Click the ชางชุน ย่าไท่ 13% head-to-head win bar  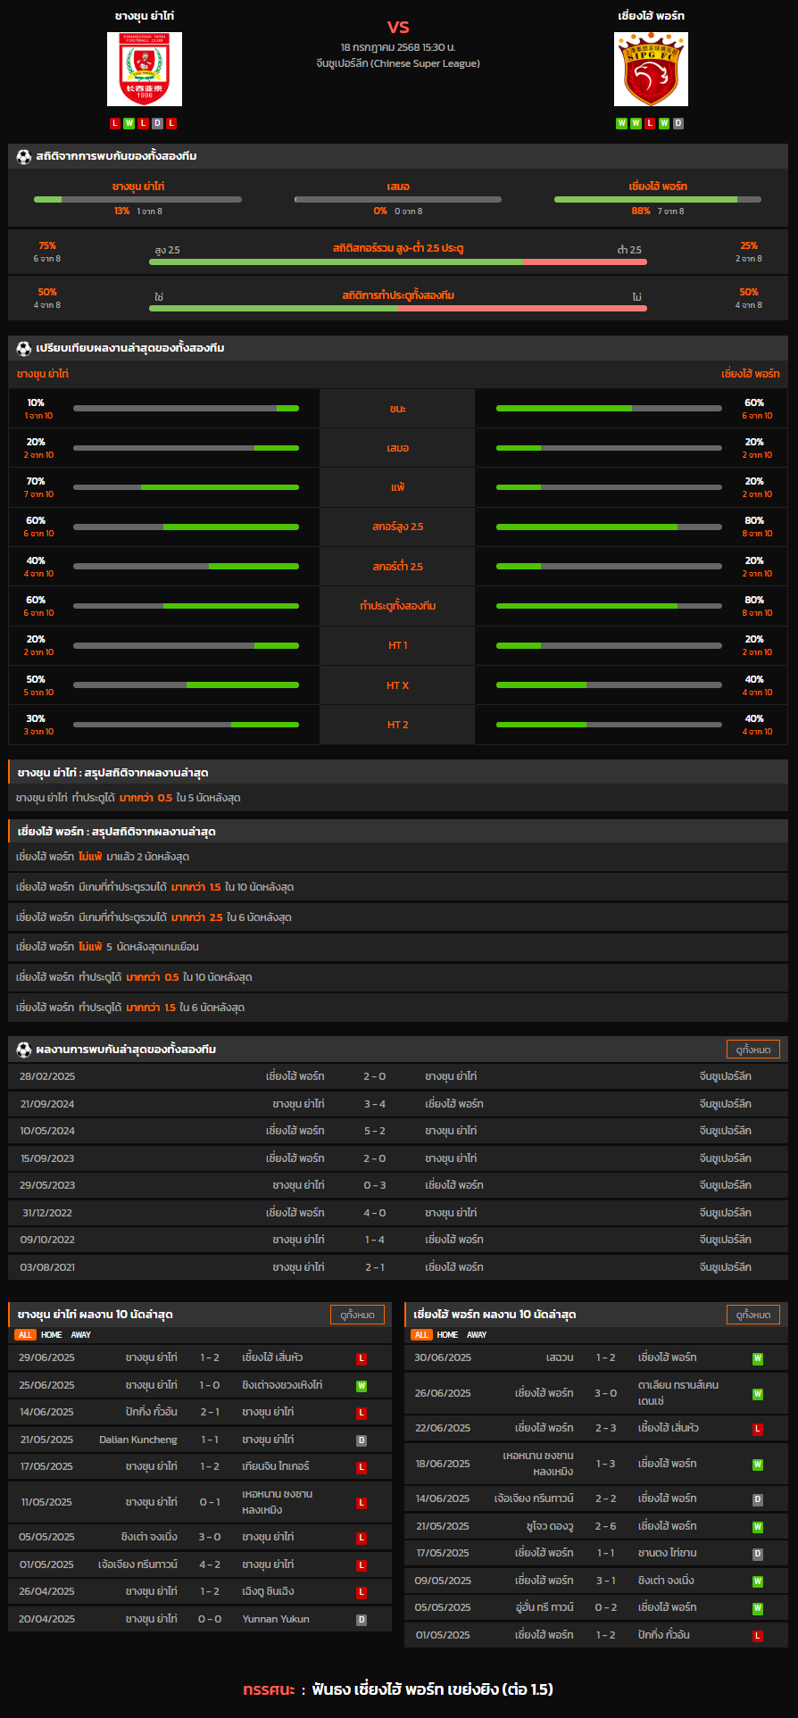point(137,199)
